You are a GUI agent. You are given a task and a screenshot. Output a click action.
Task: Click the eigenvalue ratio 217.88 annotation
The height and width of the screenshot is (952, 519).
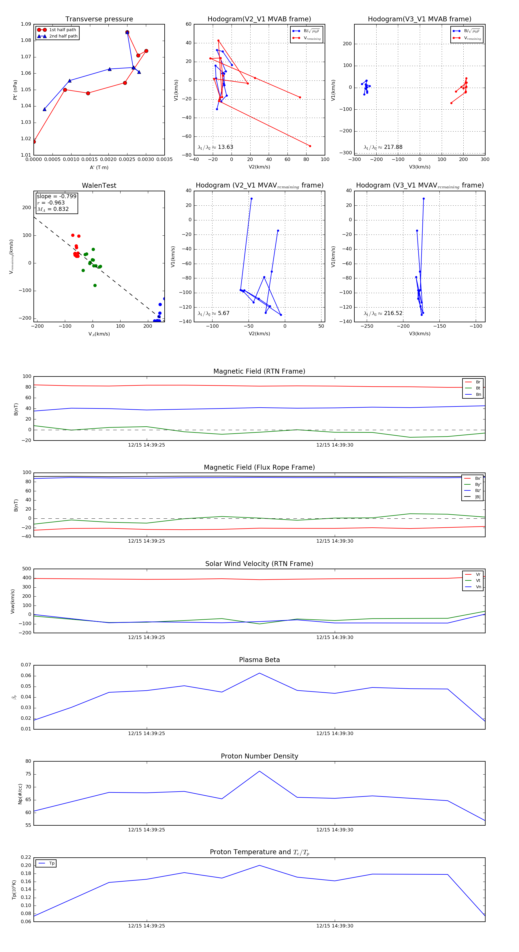383,147
